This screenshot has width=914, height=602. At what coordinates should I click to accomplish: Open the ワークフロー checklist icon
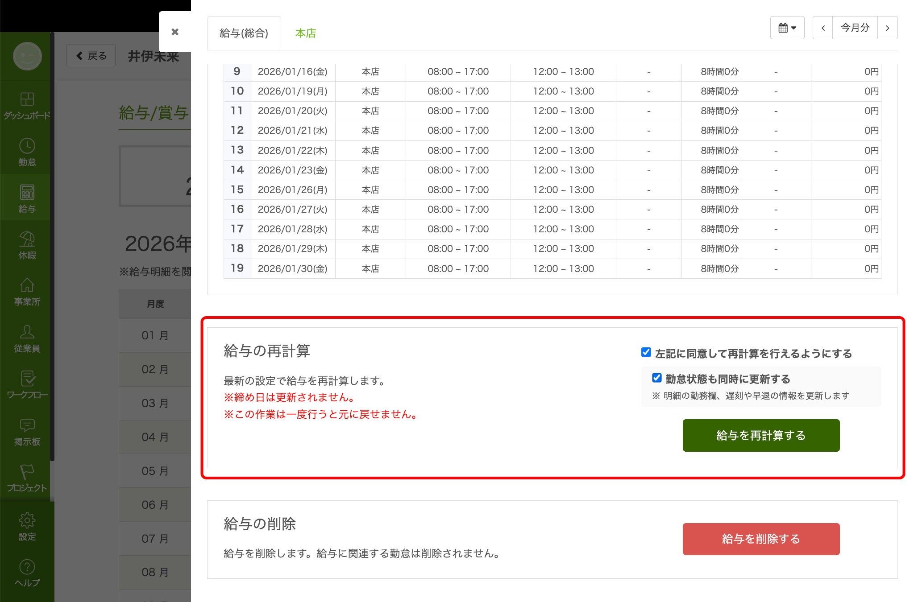27,379
